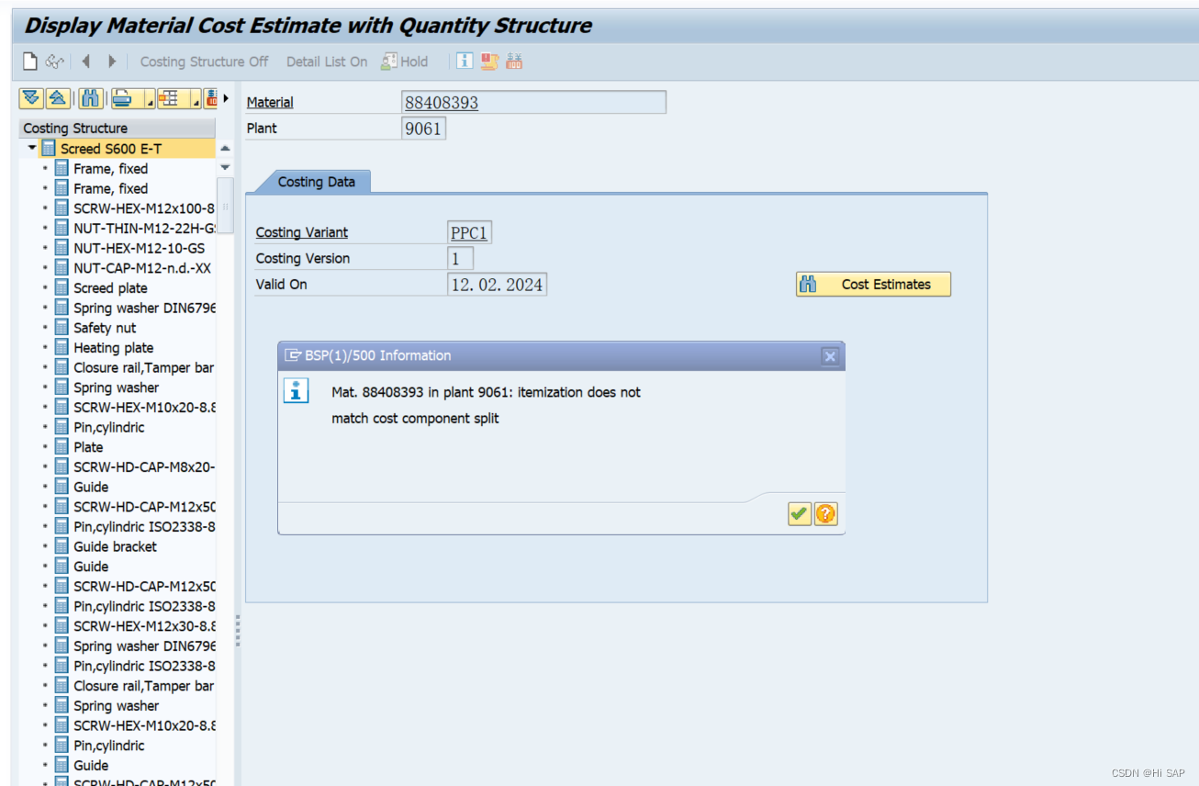Click the Valid On date field

[x=497, y=284]
